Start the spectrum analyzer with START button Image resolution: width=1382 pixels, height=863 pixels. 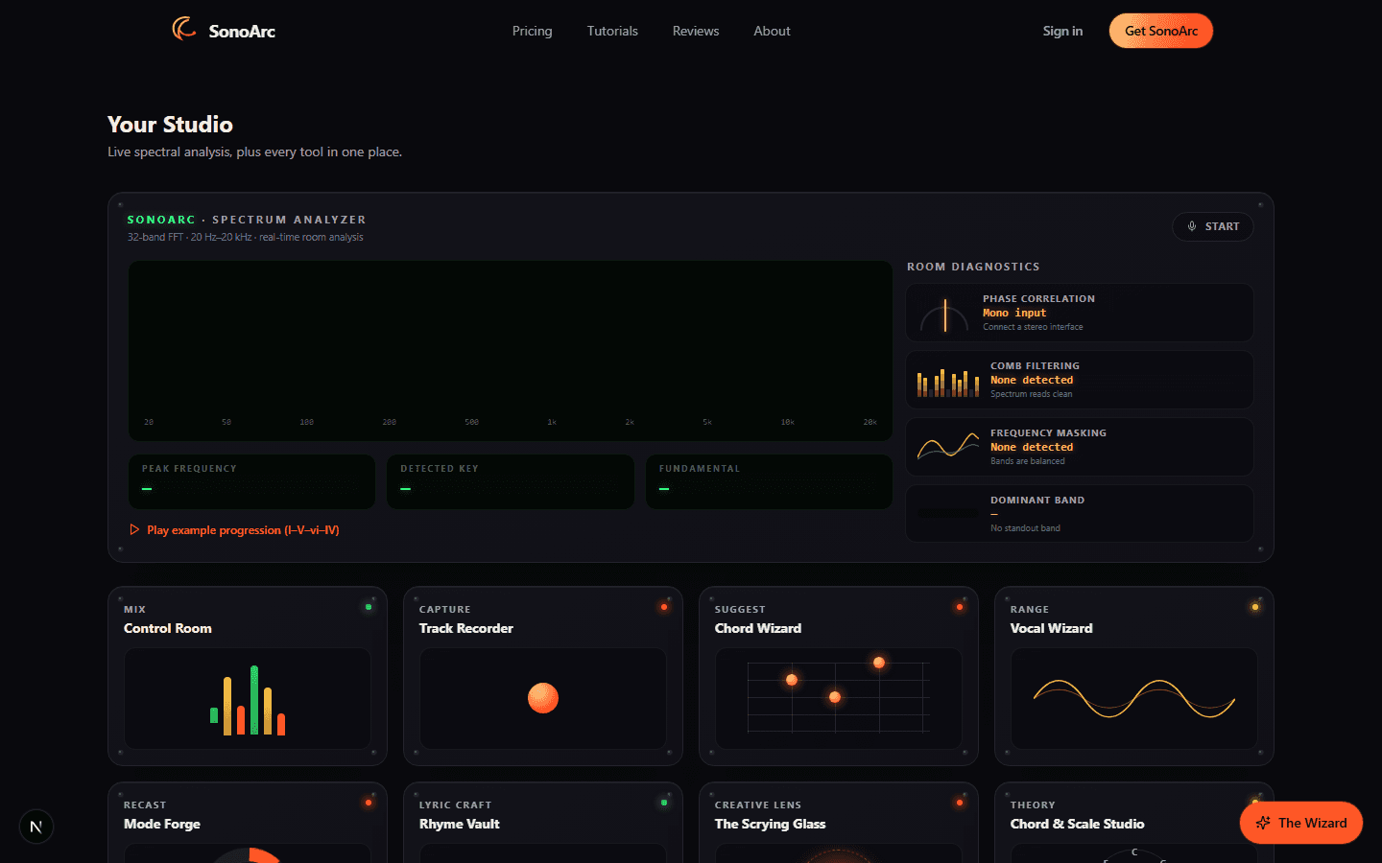click(x=1213, y=226)
